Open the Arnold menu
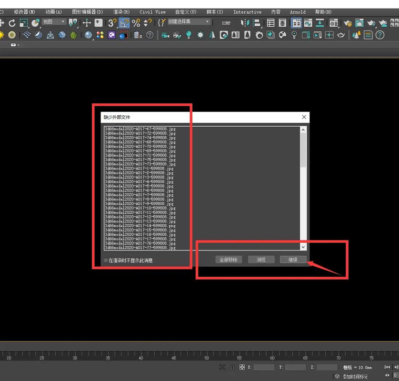Image resolution: width=399 pixels, height=381 pixels. [x=298, y=12]
